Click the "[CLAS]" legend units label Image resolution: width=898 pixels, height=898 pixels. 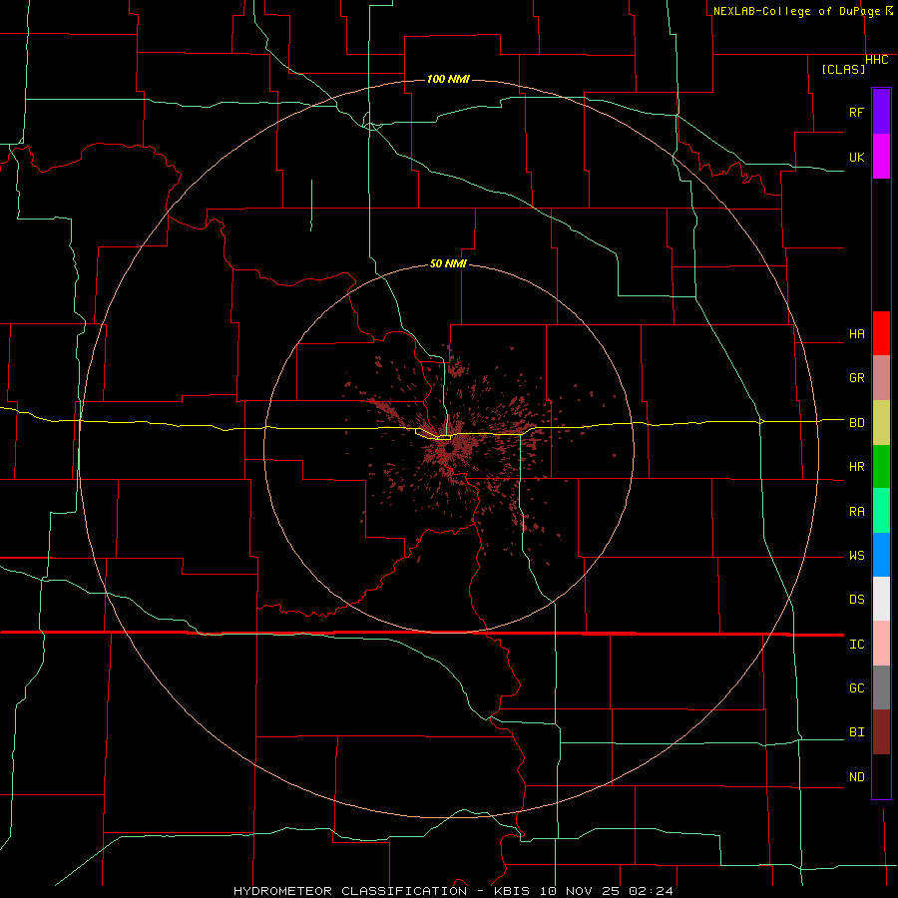tap(843, 69)
